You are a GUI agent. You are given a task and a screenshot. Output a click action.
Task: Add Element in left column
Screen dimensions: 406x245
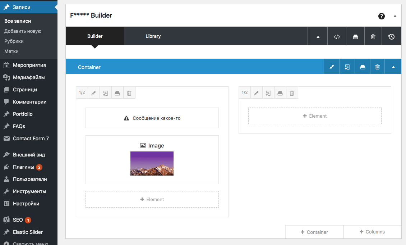tap(152, 199)
